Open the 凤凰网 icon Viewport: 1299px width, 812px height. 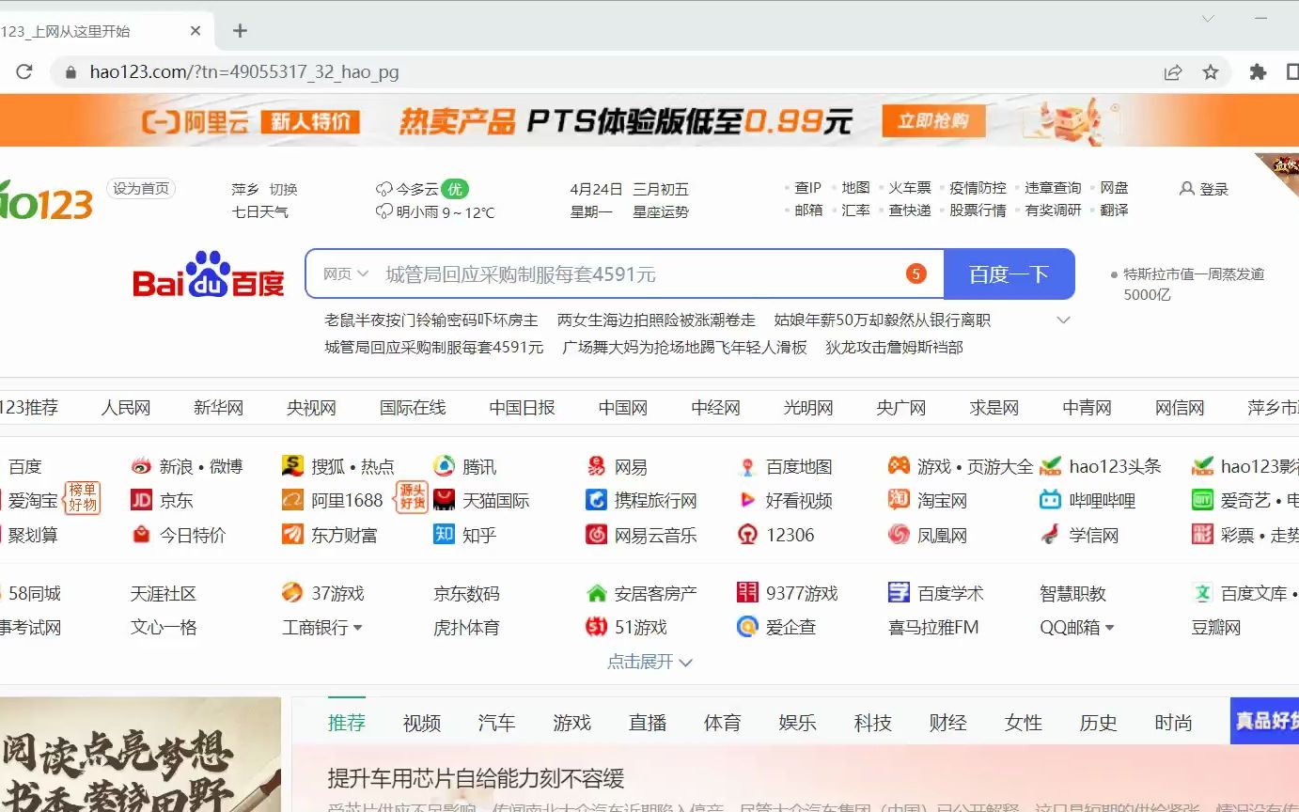(x=899, y=534)
